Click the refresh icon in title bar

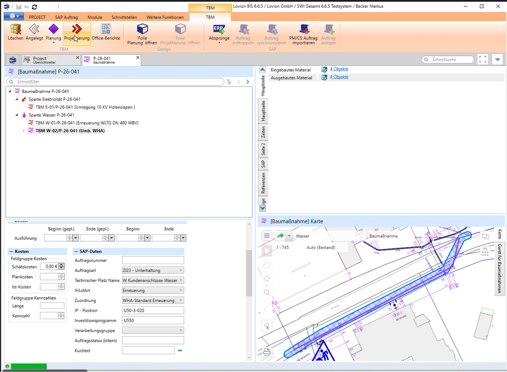point(34,7)
